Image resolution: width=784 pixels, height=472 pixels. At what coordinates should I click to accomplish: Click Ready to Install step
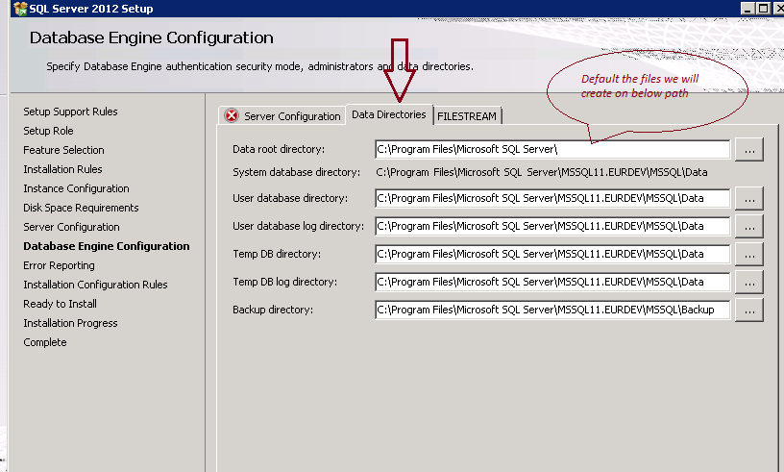pyautogui.click(x=60, y=304)
